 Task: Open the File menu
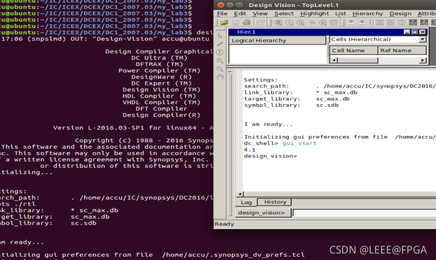click(x=222, y=13)
